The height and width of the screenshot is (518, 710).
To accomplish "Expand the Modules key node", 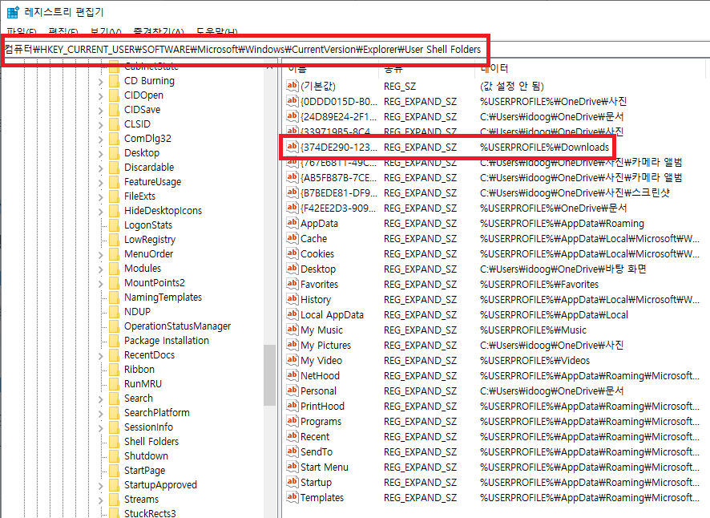I will pos(100,269).
